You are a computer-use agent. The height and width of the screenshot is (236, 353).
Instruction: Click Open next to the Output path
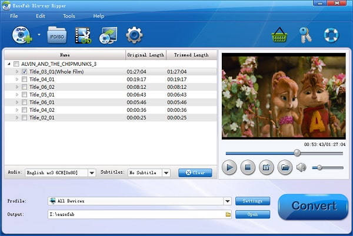[x=252, y=214]
